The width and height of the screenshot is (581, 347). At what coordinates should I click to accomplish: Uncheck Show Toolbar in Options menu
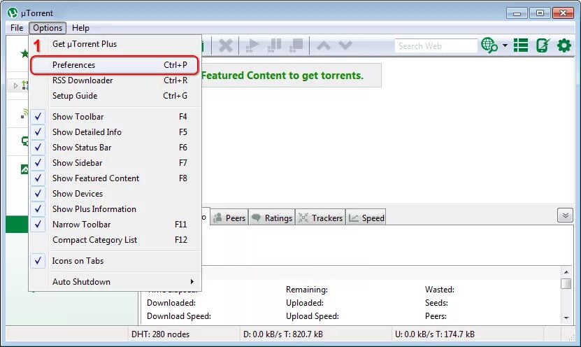coord(115,117)
